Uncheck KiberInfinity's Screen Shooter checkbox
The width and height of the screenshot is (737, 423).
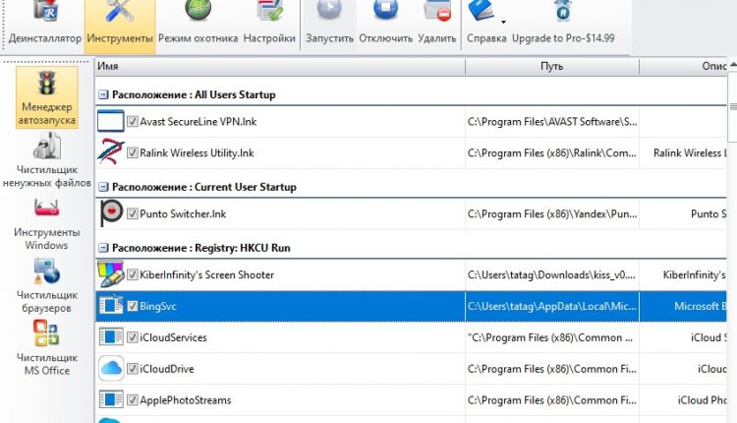133,274
